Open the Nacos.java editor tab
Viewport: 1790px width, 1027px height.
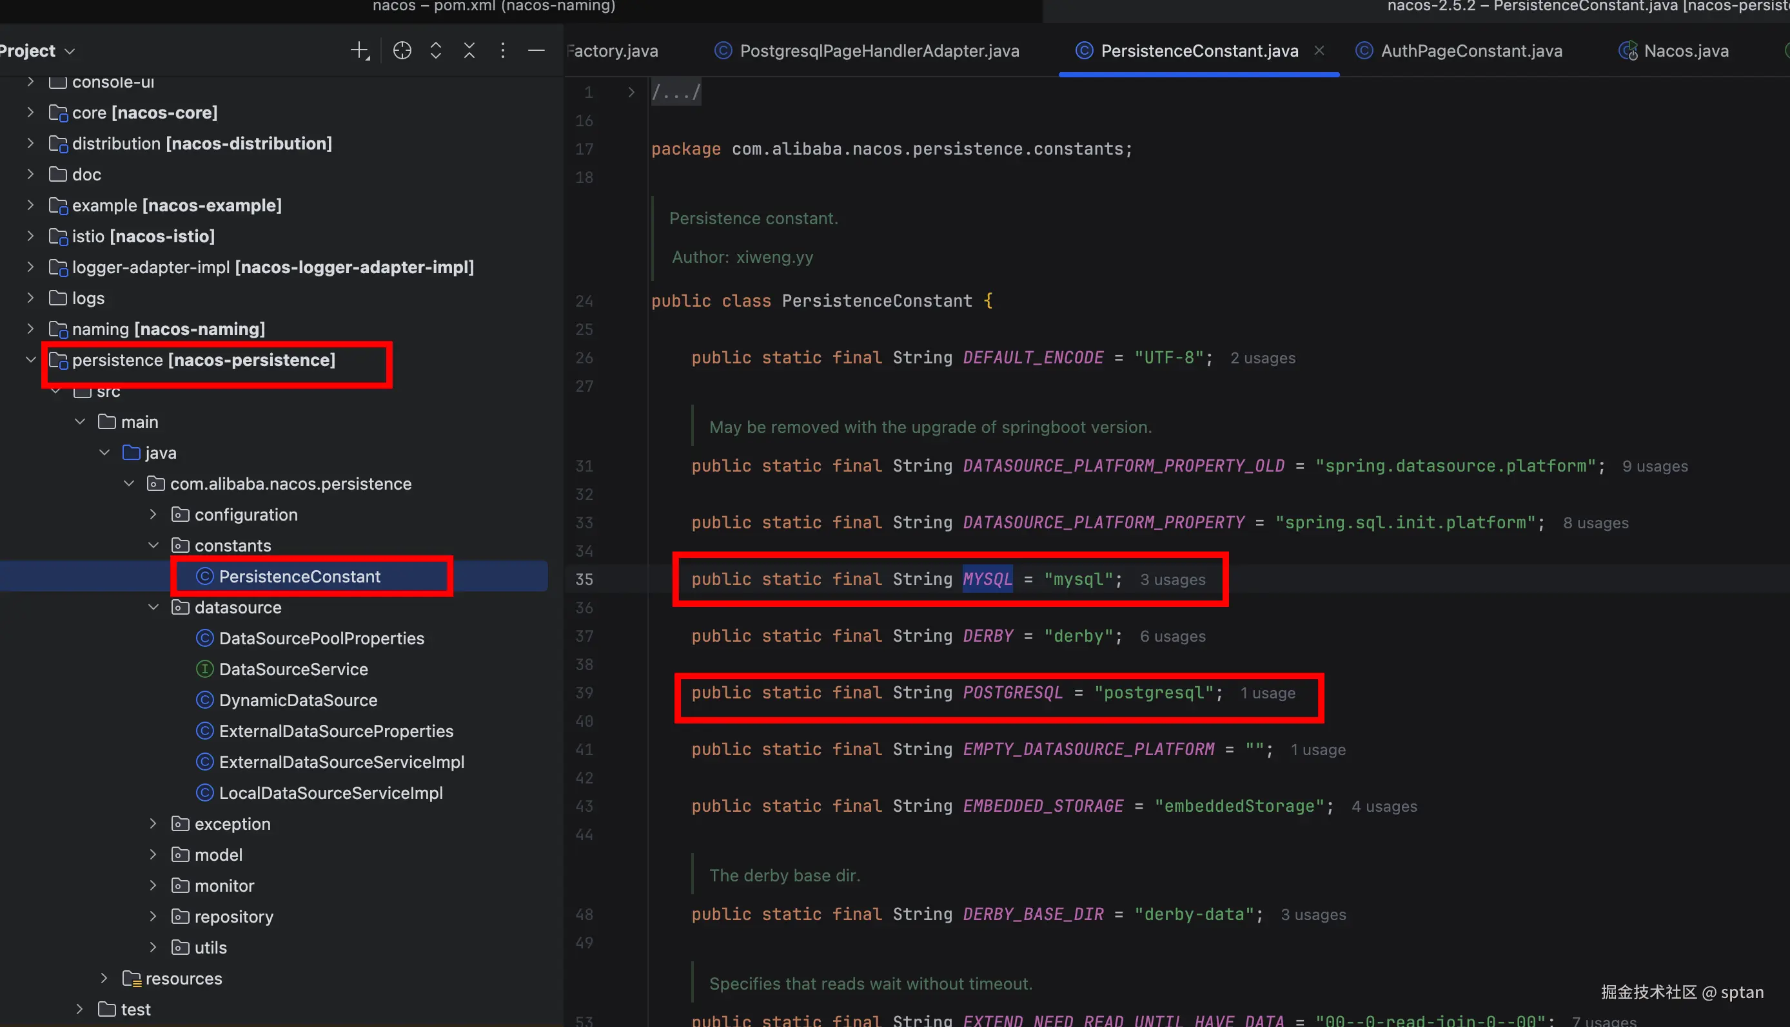click(1686, 51)
